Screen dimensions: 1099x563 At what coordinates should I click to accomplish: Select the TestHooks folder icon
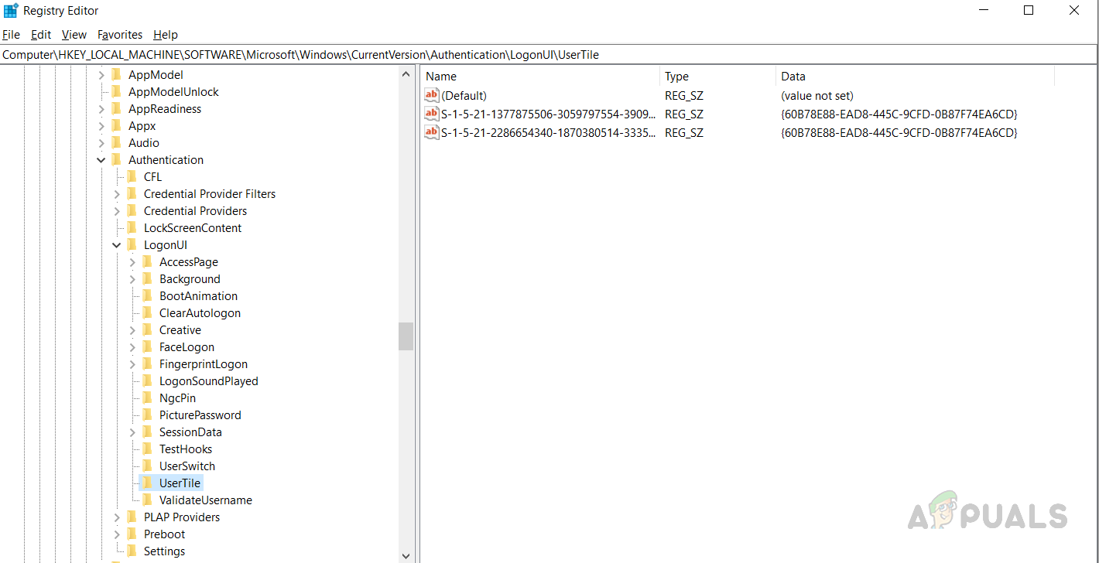[x=148, y=449]
